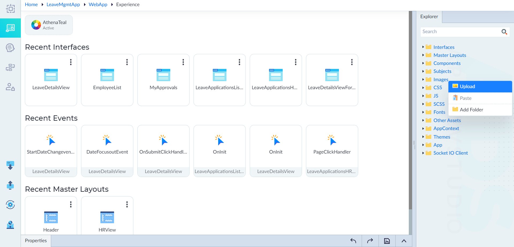Expand the Components folder arrow
This screenshot has height=247, width=514.
click(x=423, y=63)
